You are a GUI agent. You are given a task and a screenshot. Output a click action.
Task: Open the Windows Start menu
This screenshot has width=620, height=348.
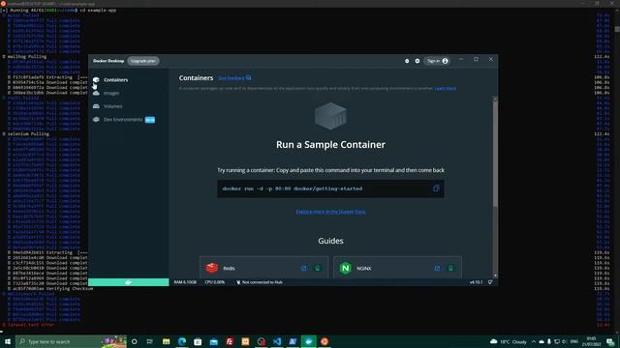click(x=8, y=341)
